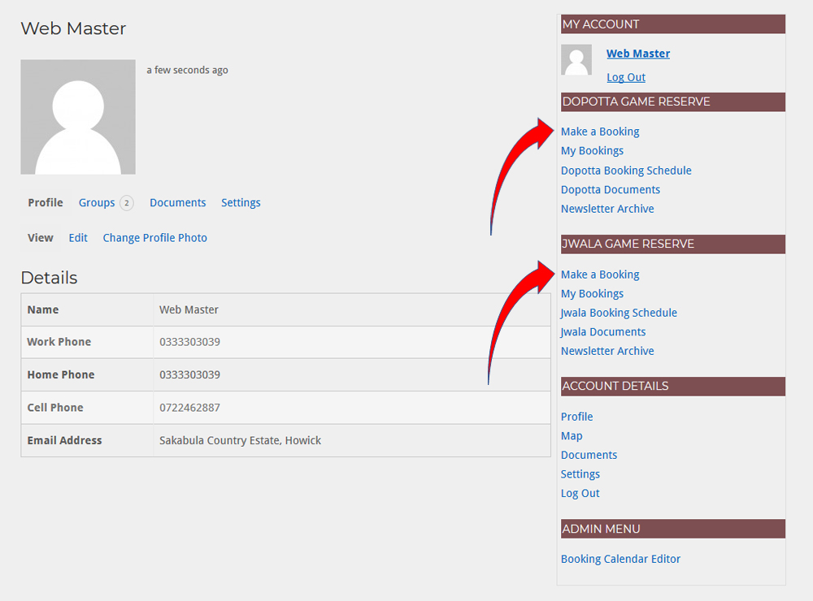This screenshot has height=601, width=813.
Task: Click the large profile avatar image
Action: point(78,117)
